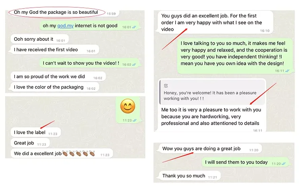Select the 'I love the label' message

[x=36, y=132]
